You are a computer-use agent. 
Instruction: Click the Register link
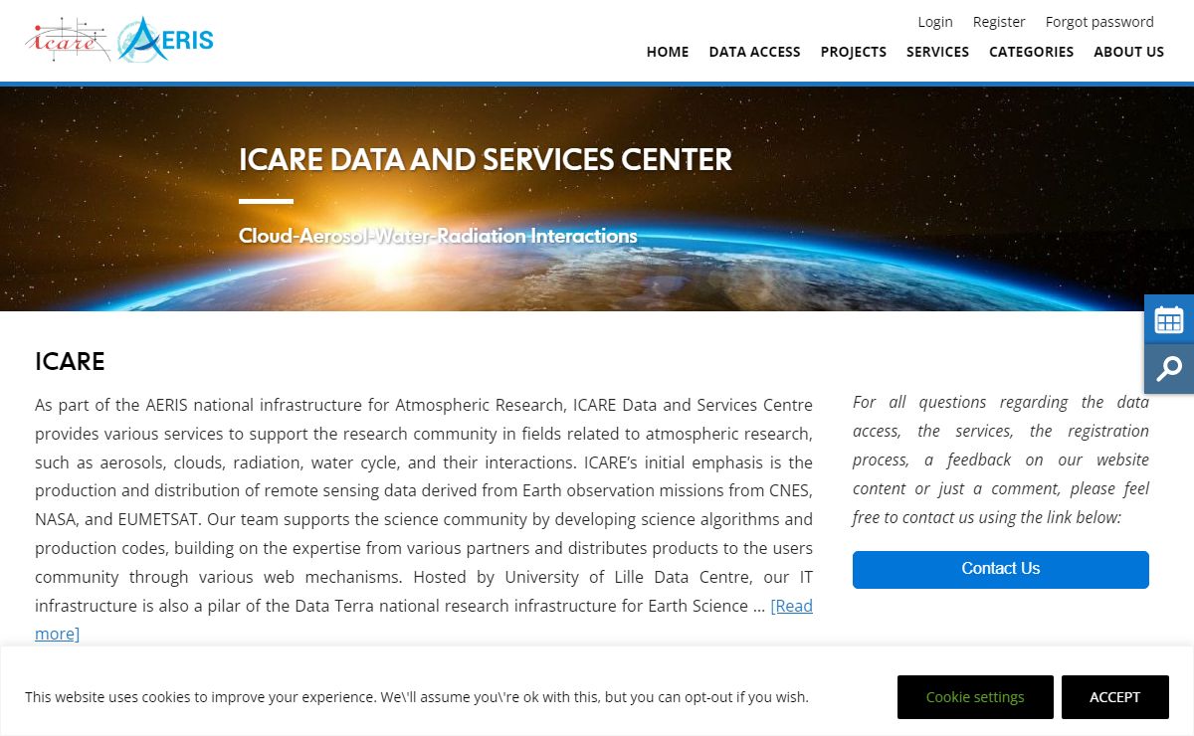(x=999, y=22)
